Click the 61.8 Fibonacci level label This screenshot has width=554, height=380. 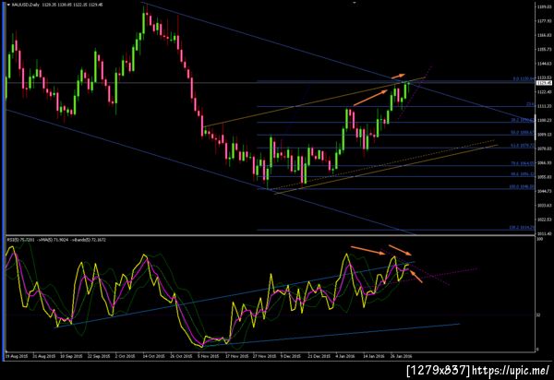coord(523,146)
